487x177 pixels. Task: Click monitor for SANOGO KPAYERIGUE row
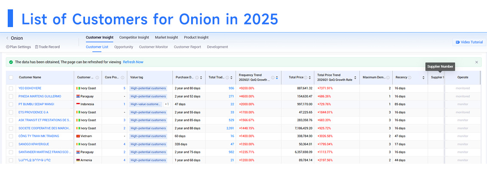click(463, 144)
